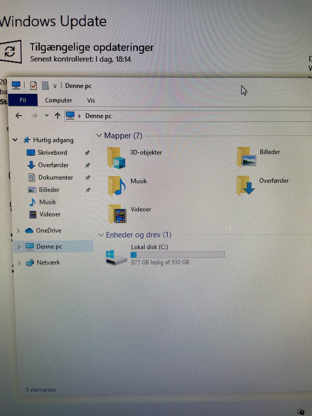Click the sidebar Videoer film icon
The height and width of the screenshot is (416, 312).
33,214
